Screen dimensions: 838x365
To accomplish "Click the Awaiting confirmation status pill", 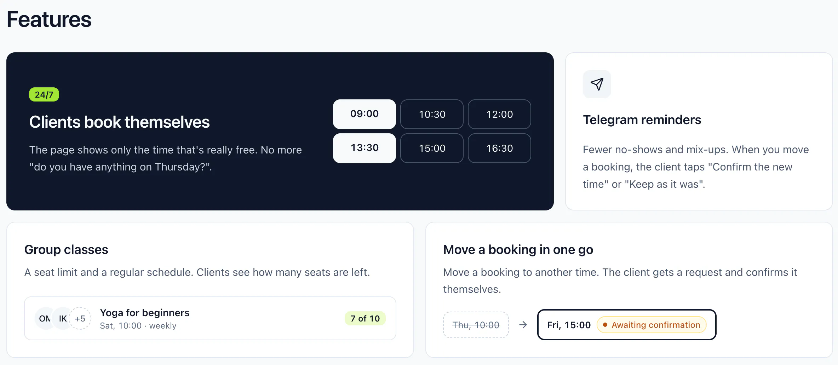I will click(x=652, y=325).
